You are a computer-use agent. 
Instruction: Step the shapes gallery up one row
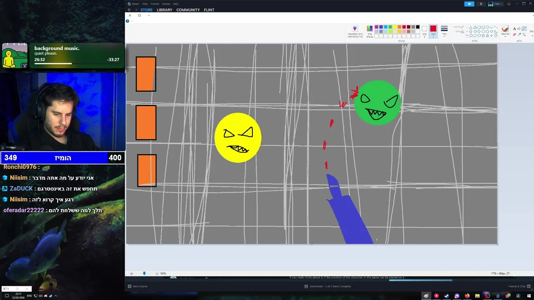[467, 27]
